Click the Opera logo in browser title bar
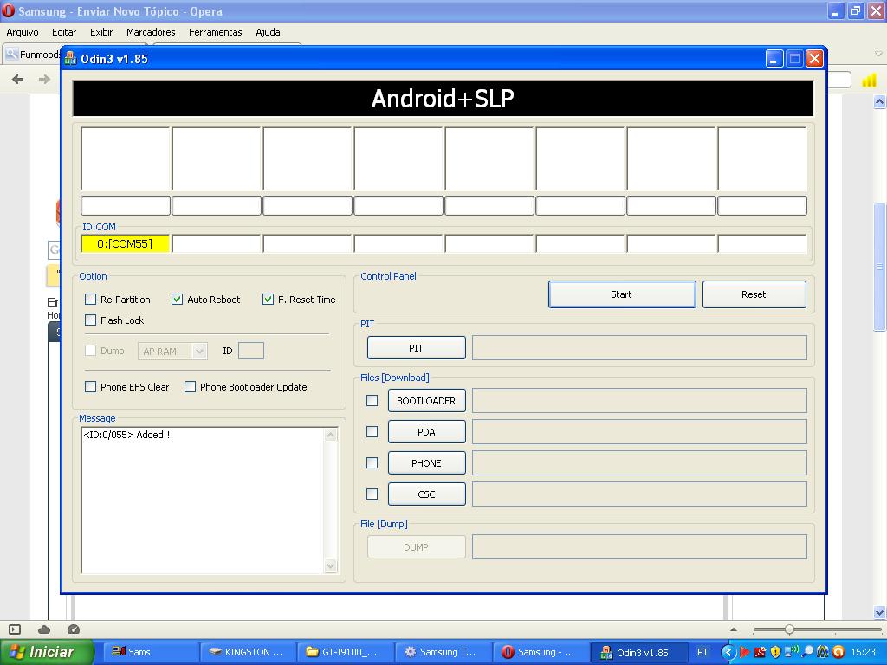Image resolution: width=887 pixels, height=665 pixels. point(9,10)
